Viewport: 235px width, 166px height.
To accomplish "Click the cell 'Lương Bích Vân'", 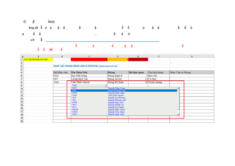I will pos(89,79).
